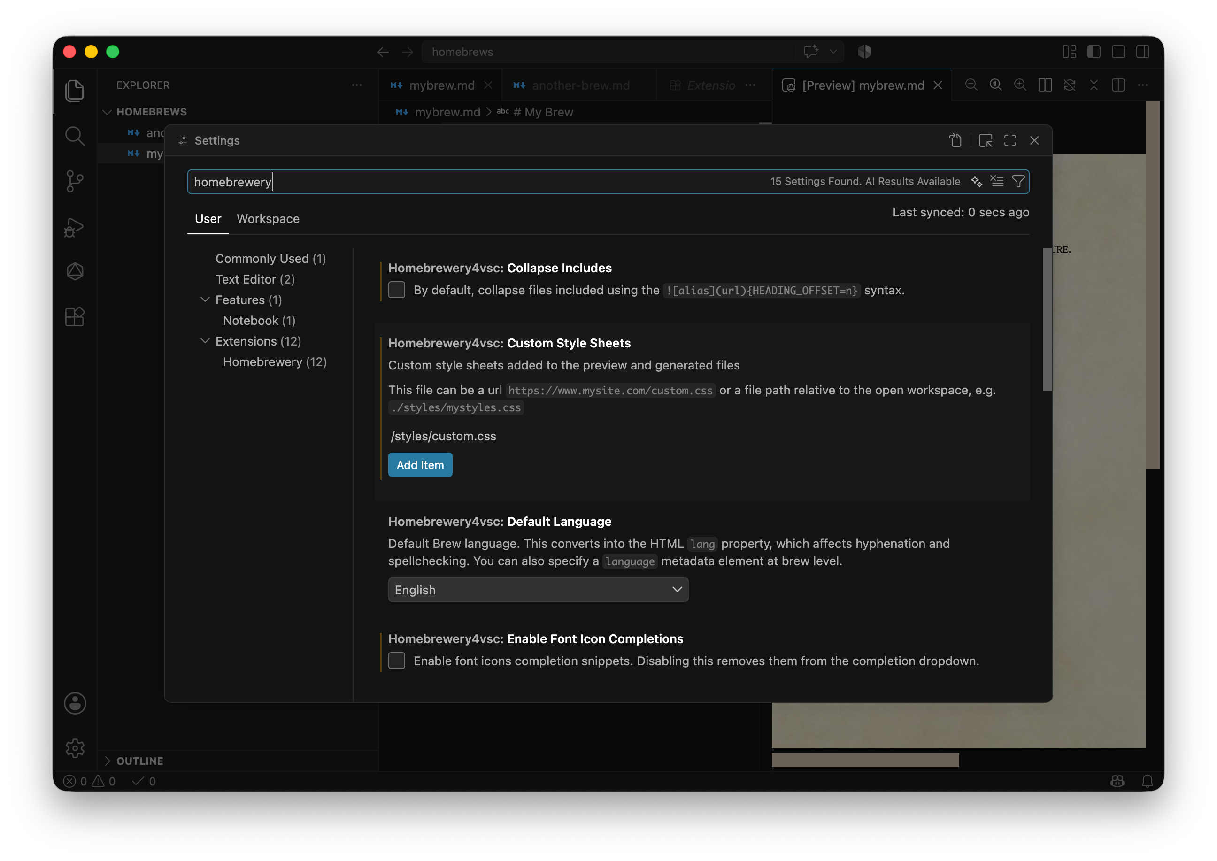Select Commonly Used settings category
Image resolution: width=1217 pixels, height=861 pixels.
(x=270, y=259)
